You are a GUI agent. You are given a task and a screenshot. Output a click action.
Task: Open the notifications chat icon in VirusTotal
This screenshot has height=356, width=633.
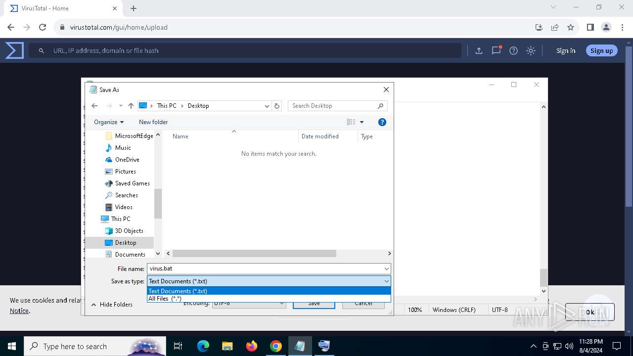[x=496, y=50]
